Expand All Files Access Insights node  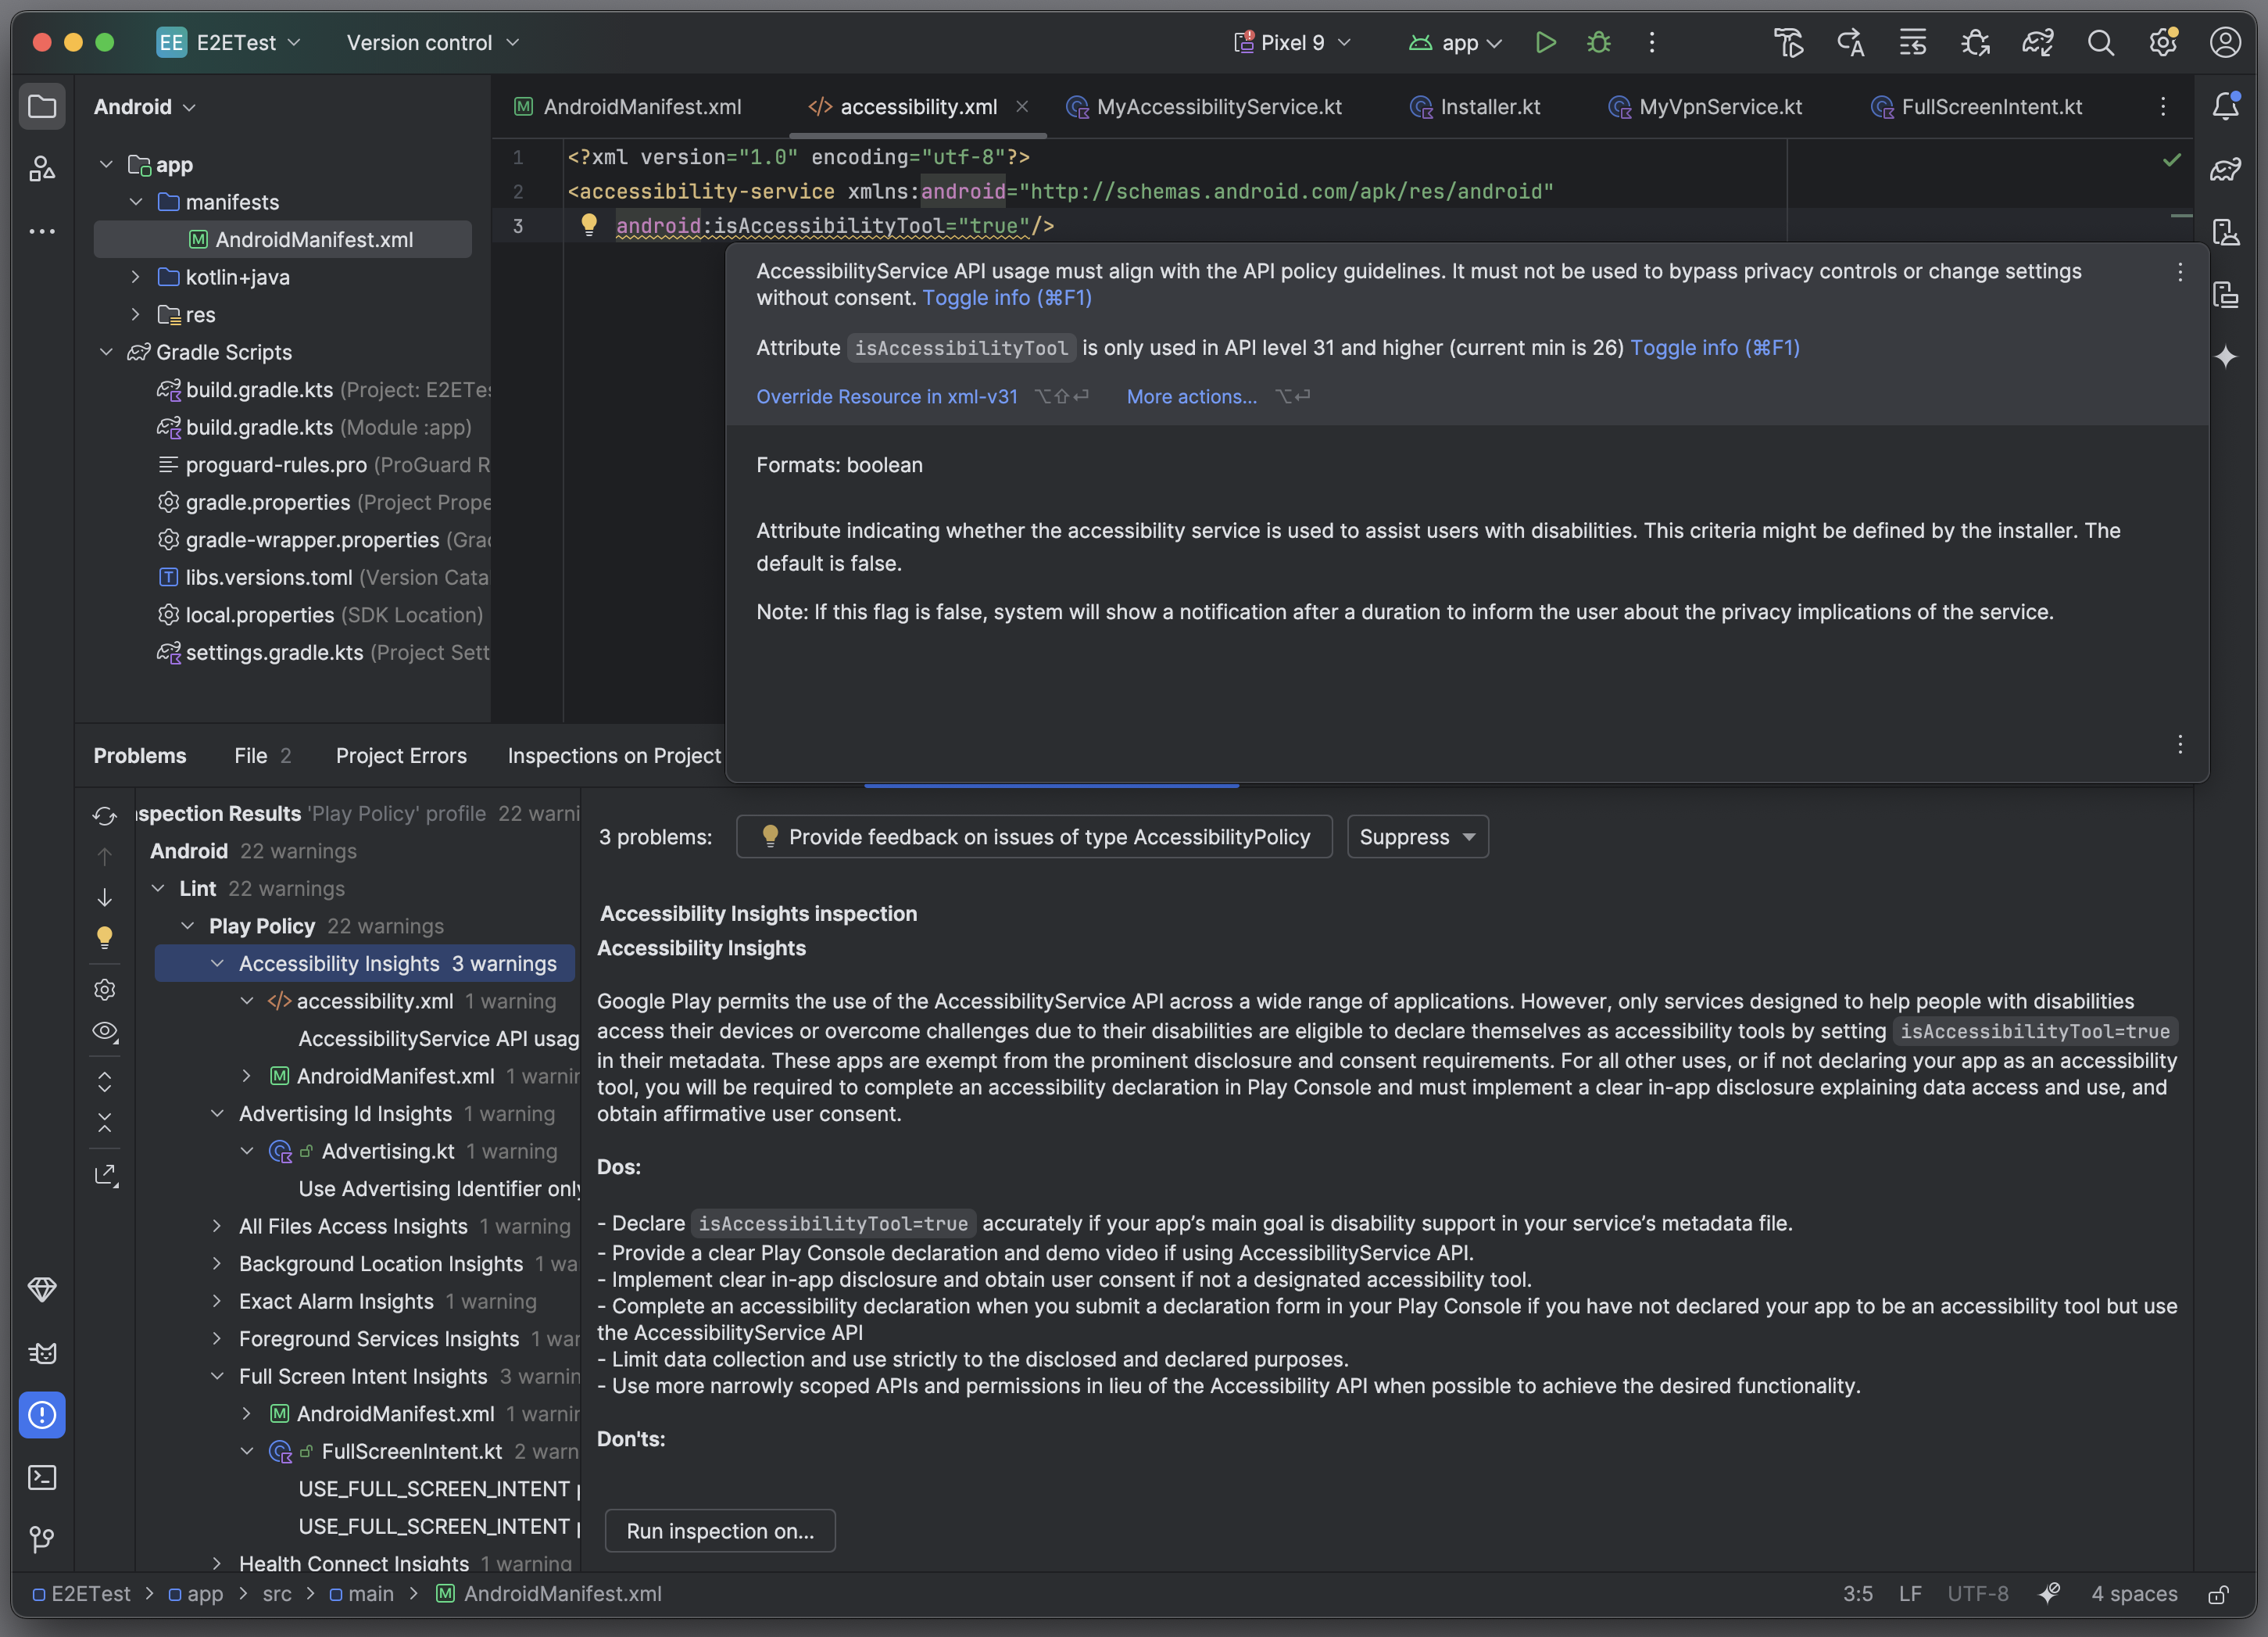217,1226
